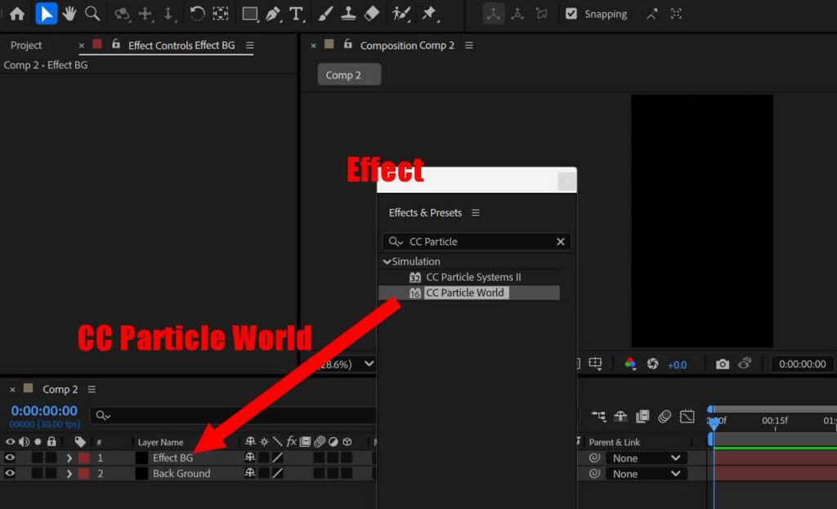Screen dimensions: 837x509
Task: Select the Effect Controls Effect BG tab
Action: pyautogui.click(x=181, y=46)
